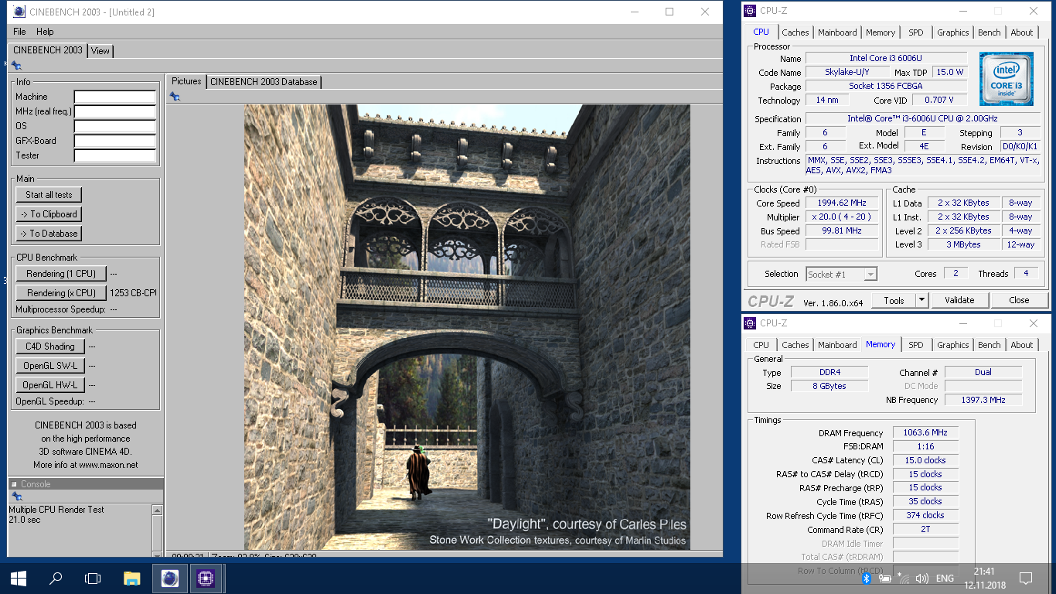Click the Close button in CPU-Z

coord(1019,300)
